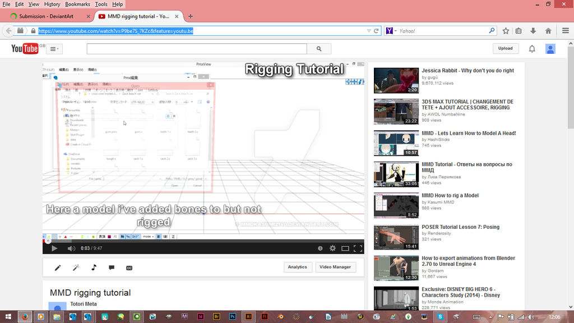Image resolution: width=574 pixels, height=323 pixels.
Task: Open the Bookmarks menu
Action: click(77, 4)
